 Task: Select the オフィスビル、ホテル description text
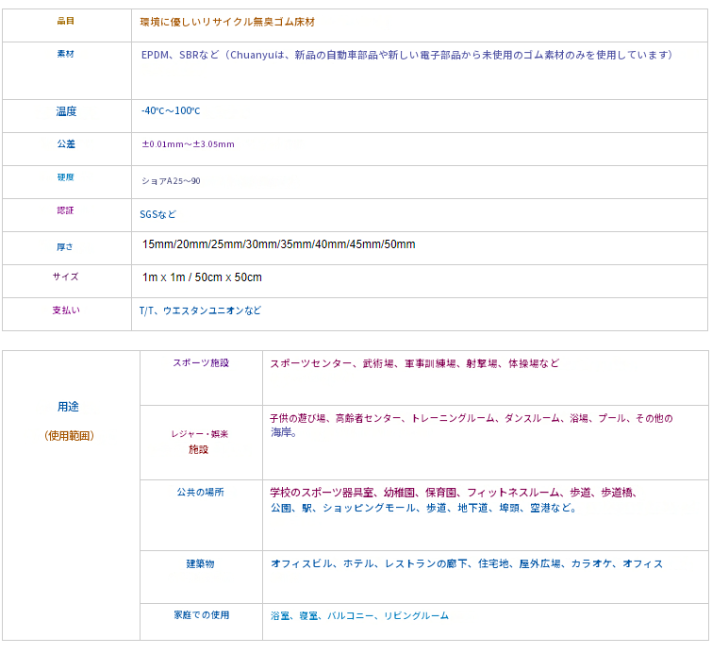[x=467, y=564]
